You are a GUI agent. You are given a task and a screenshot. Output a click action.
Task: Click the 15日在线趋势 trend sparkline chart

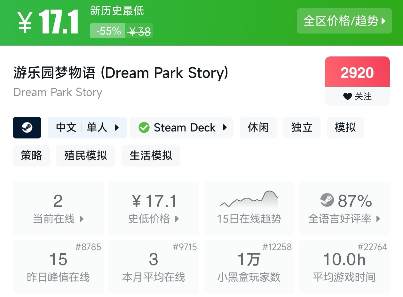coord(249,200)
